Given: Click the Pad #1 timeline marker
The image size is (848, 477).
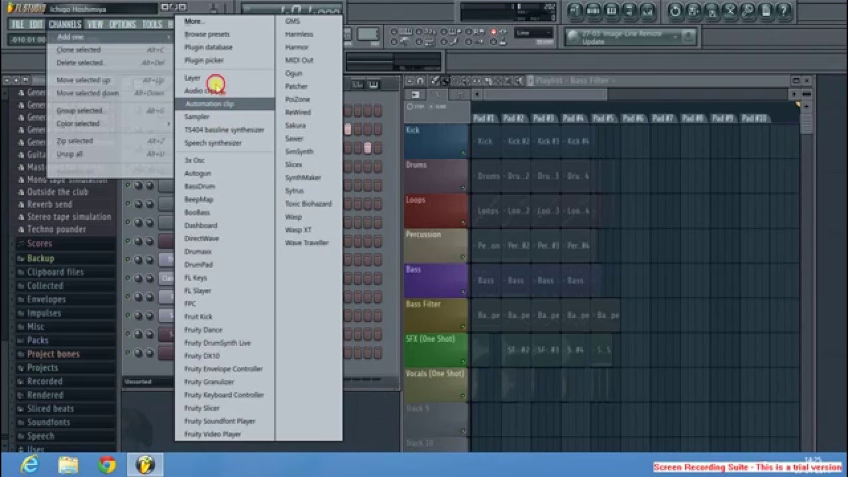Looking at the screenshot, I should (484, 118).
